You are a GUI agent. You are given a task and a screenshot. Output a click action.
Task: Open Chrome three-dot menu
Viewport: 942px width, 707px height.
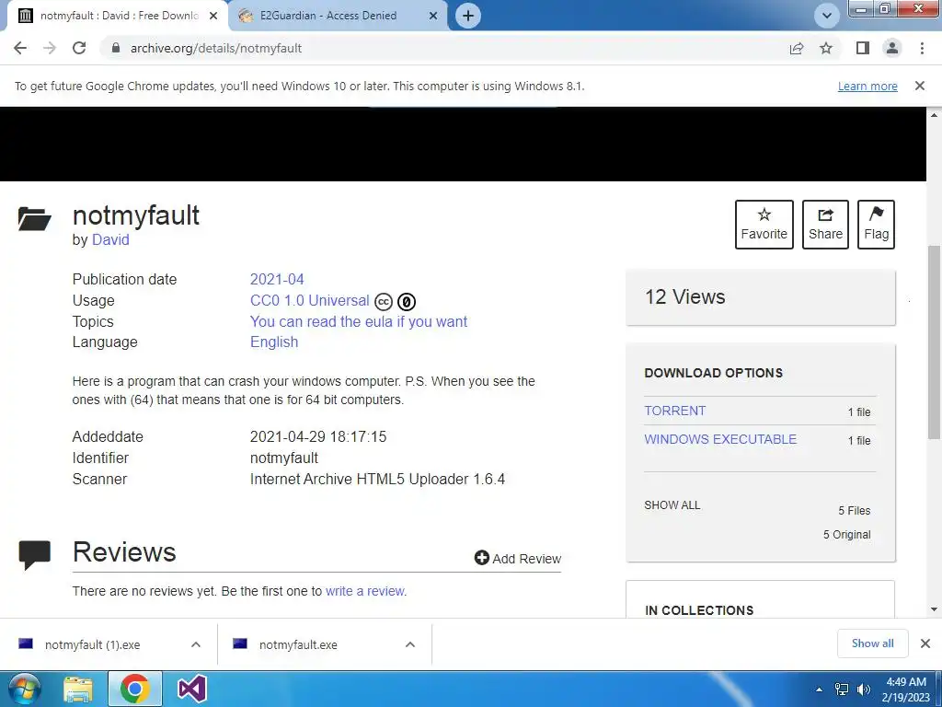[922, 48]
